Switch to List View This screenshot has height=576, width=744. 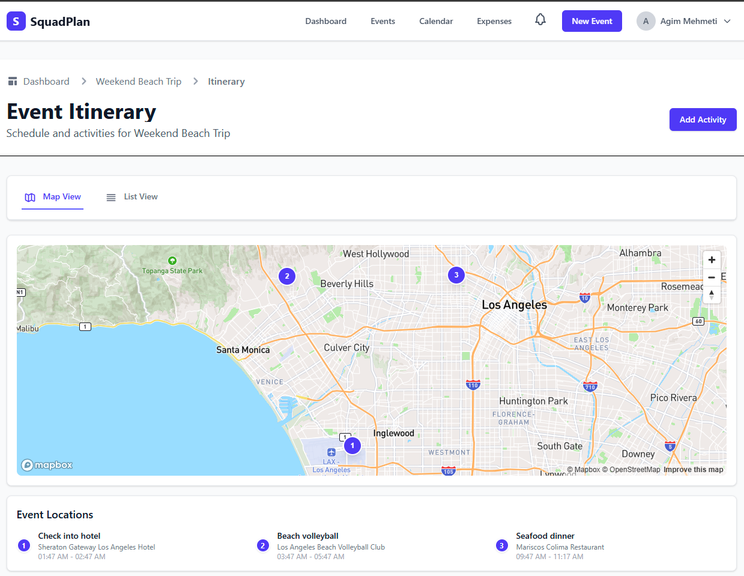point(132,196)
